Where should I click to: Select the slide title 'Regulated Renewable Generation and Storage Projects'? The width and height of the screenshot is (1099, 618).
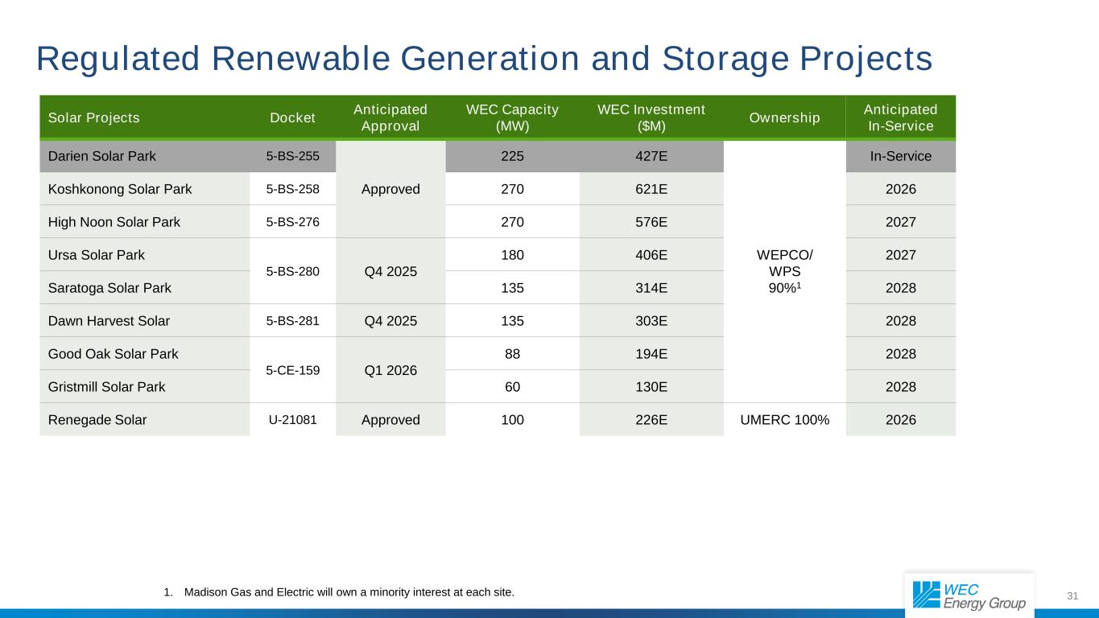click(x=485, y=59)
